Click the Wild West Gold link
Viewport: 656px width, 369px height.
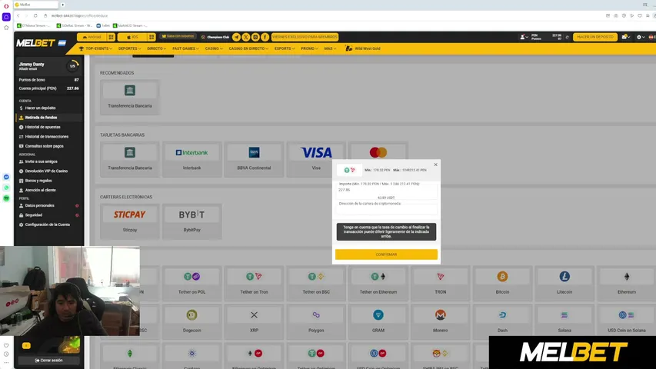(363, 48)
